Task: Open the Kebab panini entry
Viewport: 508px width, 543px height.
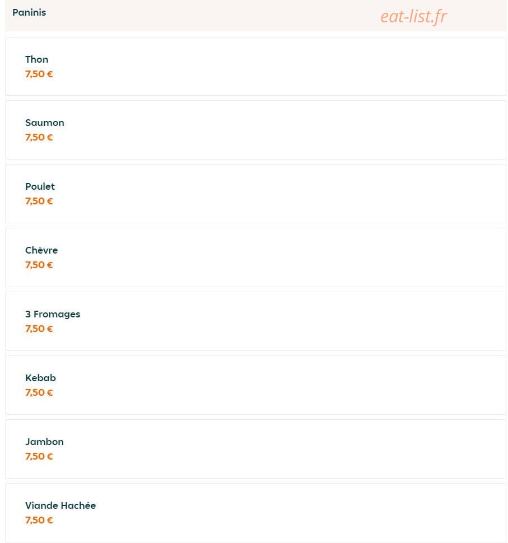Action: click(x=256, y=385)
